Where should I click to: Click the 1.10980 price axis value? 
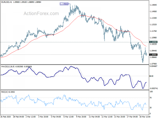click(153, 38)
